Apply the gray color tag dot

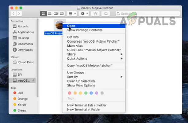point(102,93)
